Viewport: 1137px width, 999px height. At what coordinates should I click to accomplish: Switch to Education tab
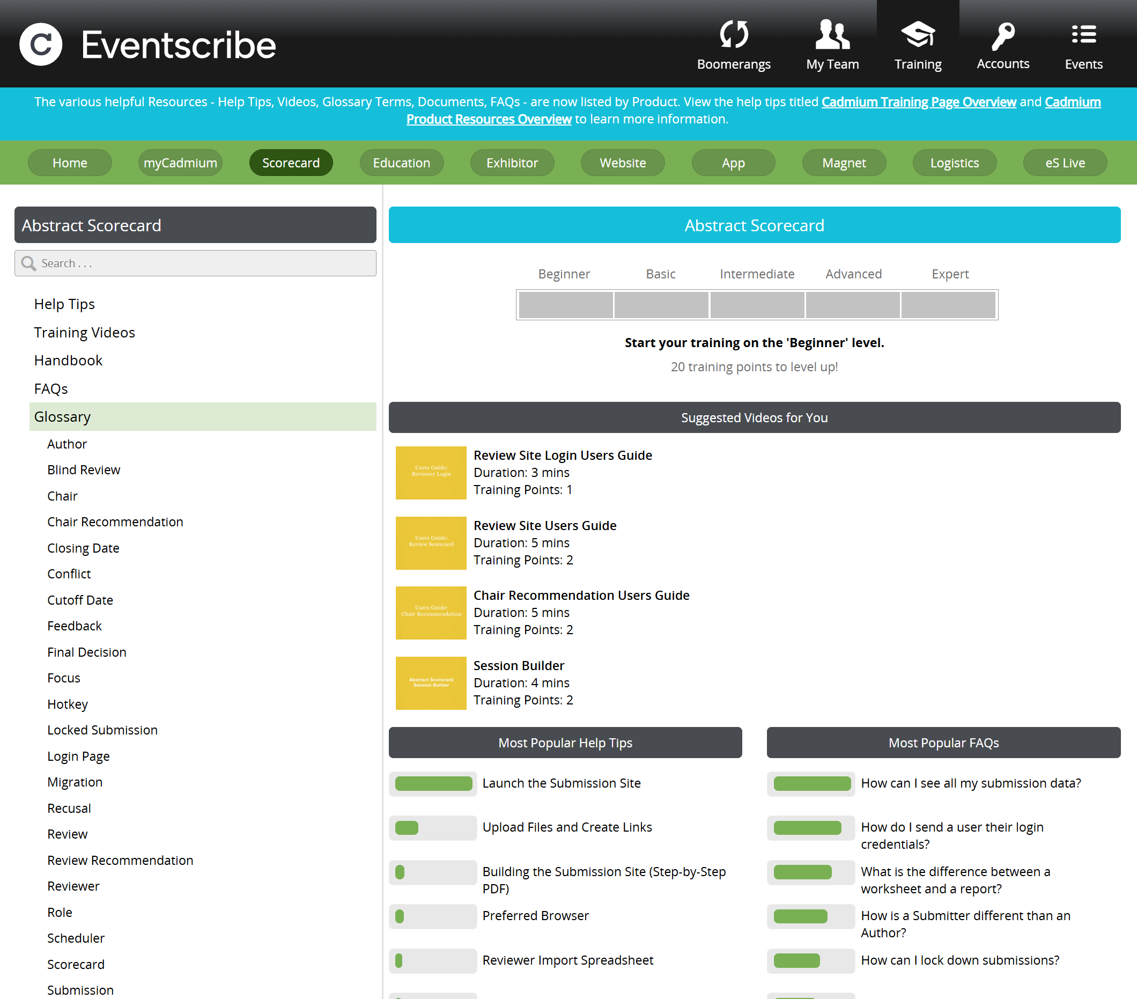click(401, 163)
